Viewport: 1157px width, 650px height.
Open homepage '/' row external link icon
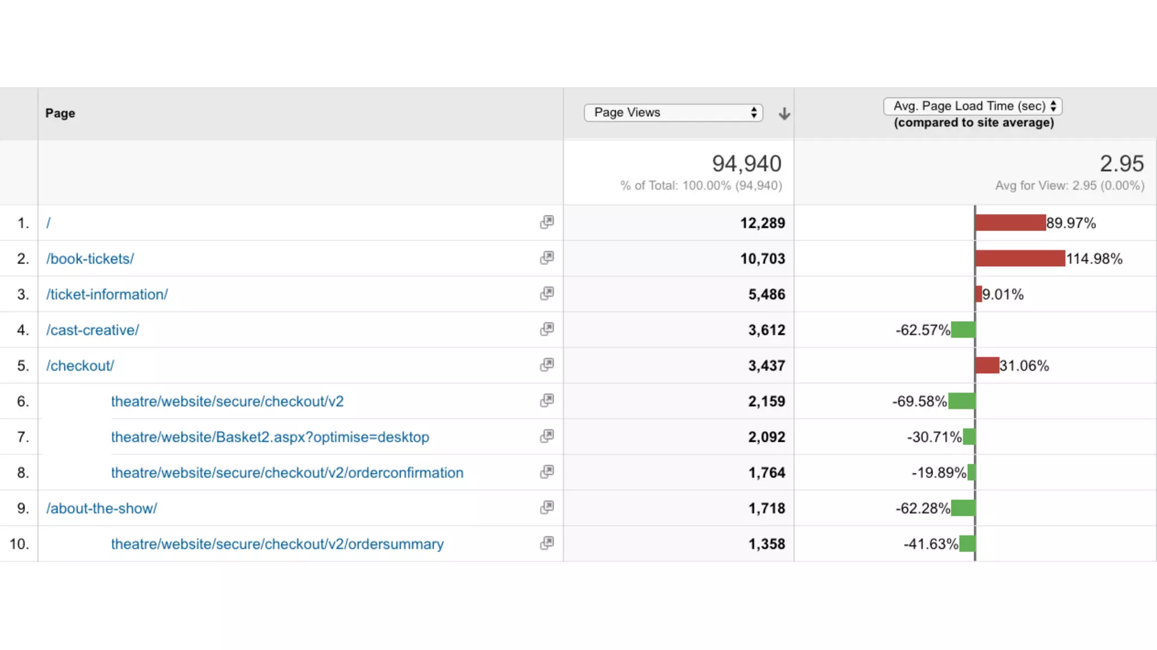[546, 222]
